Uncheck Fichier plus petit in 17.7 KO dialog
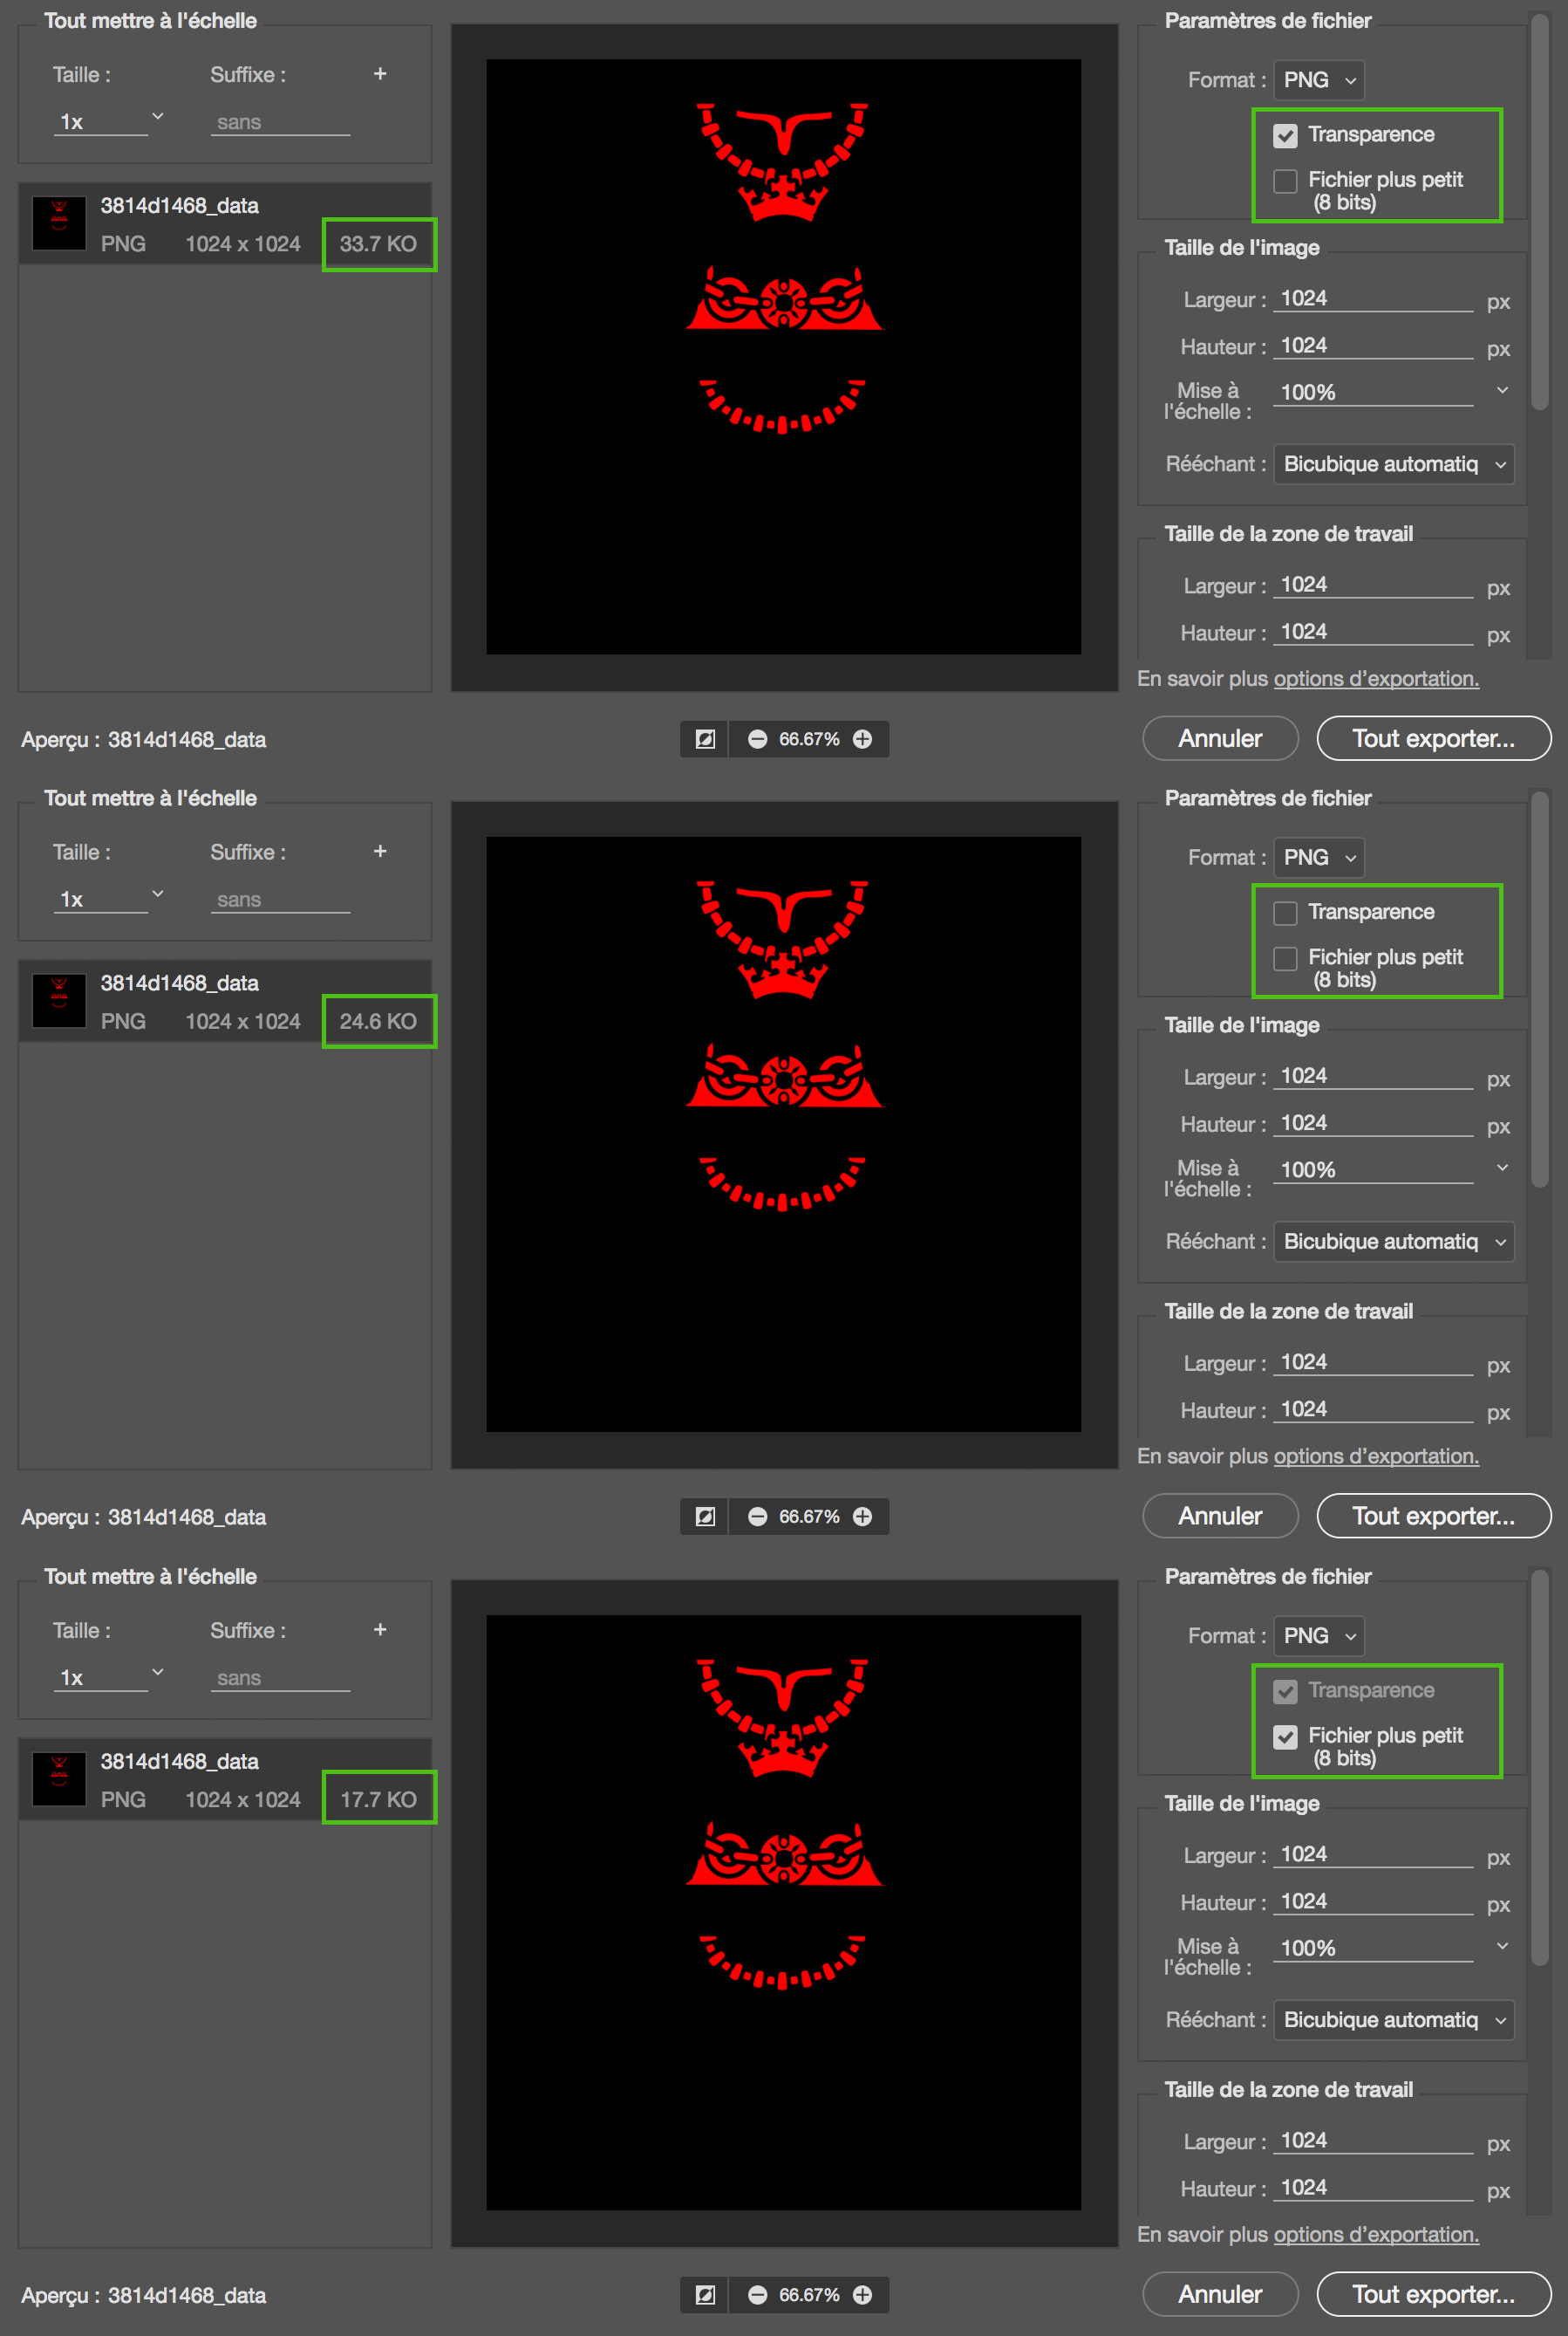The image size is (1568, 2336). click(1285, 1736)
